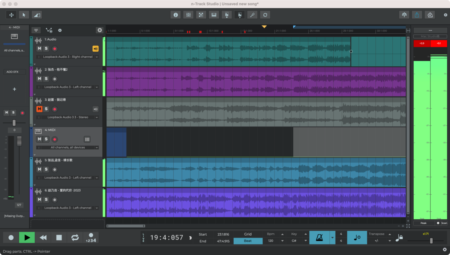The height and width of the screenshot is (255, 450).
Task: Open metronome options dropdown arrow
Action: [x=332, y=238]
